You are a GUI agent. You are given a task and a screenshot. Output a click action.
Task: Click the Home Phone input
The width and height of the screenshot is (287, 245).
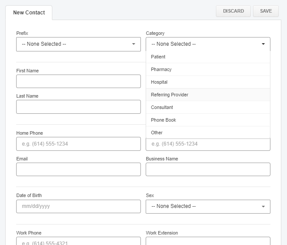coord(78,144)
